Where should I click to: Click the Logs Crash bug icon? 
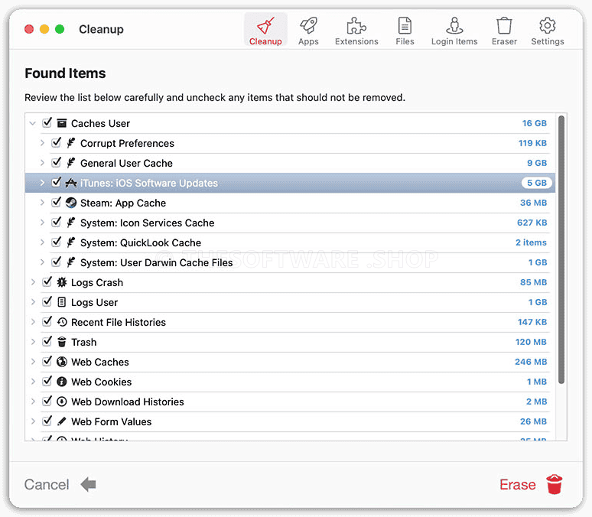61,282
